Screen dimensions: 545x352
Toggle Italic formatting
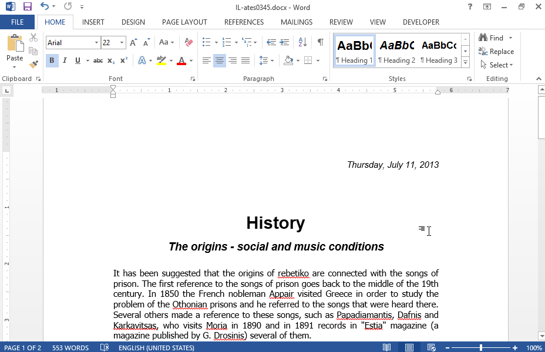point(65,61)
